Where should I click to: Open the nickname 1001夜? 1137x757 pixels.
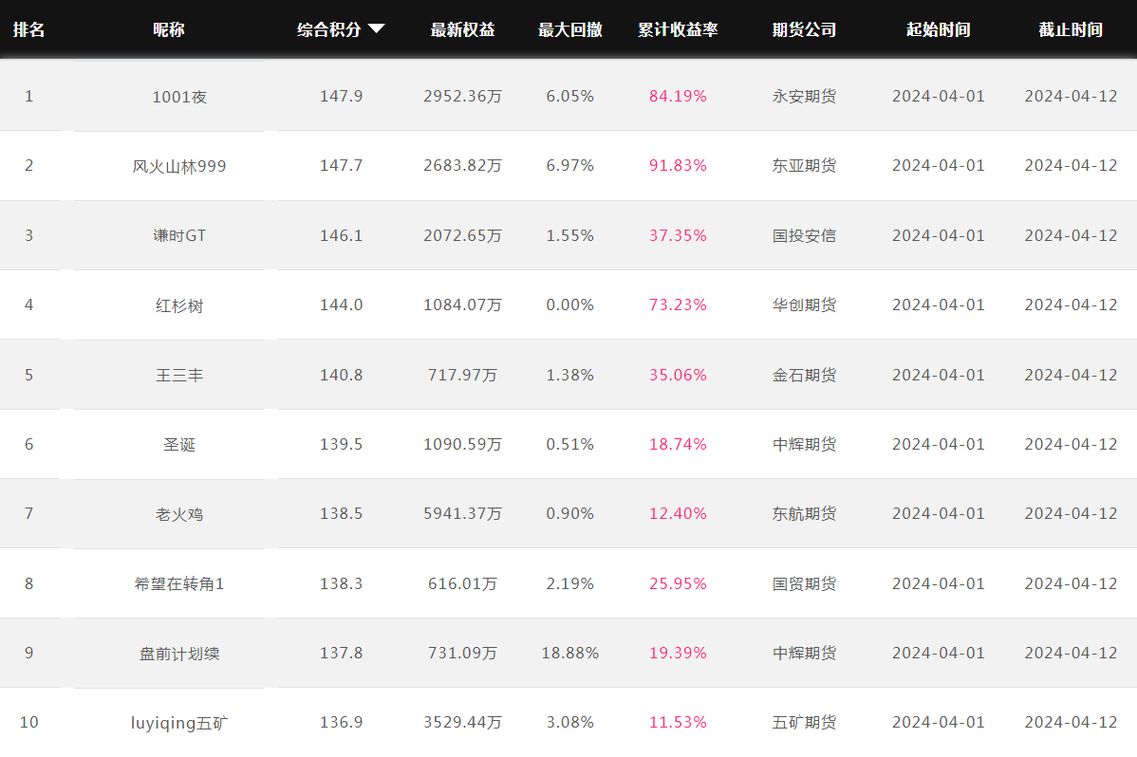[179, 97]
